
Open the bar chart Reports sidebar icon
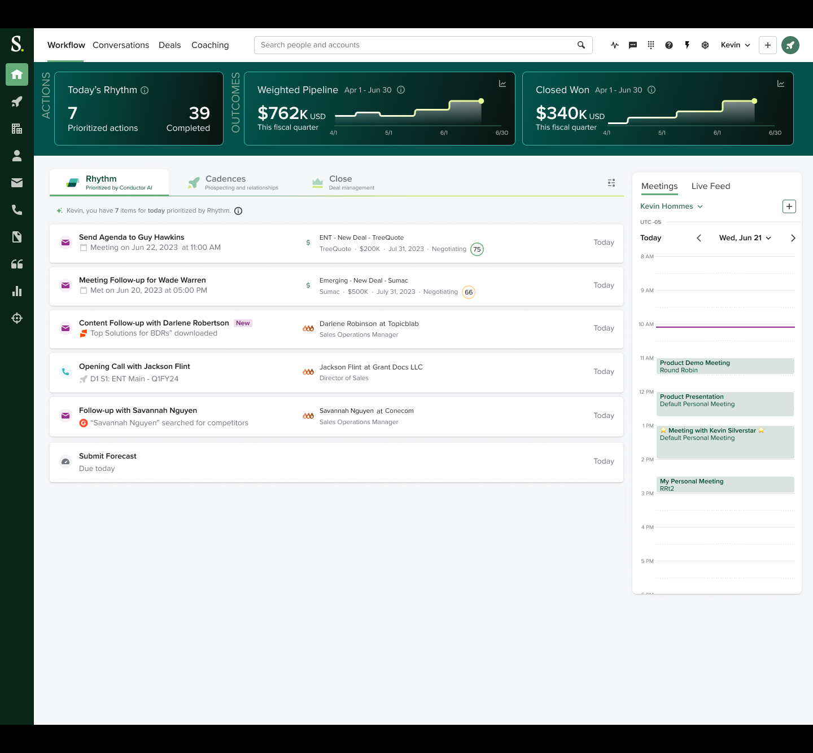(17, 291)
